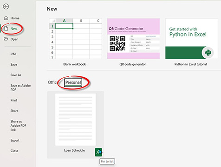This screenshot has height=167, width=221.
Task: Click the Python logo icon
Action: (x=208, y=53)
